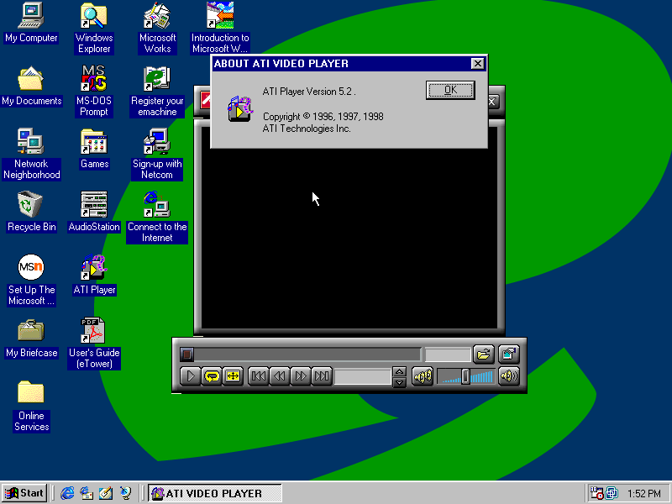Screen dimensions: 672x504
Task: Open a file using the folder icon
Action: click(x=484, y=354)
